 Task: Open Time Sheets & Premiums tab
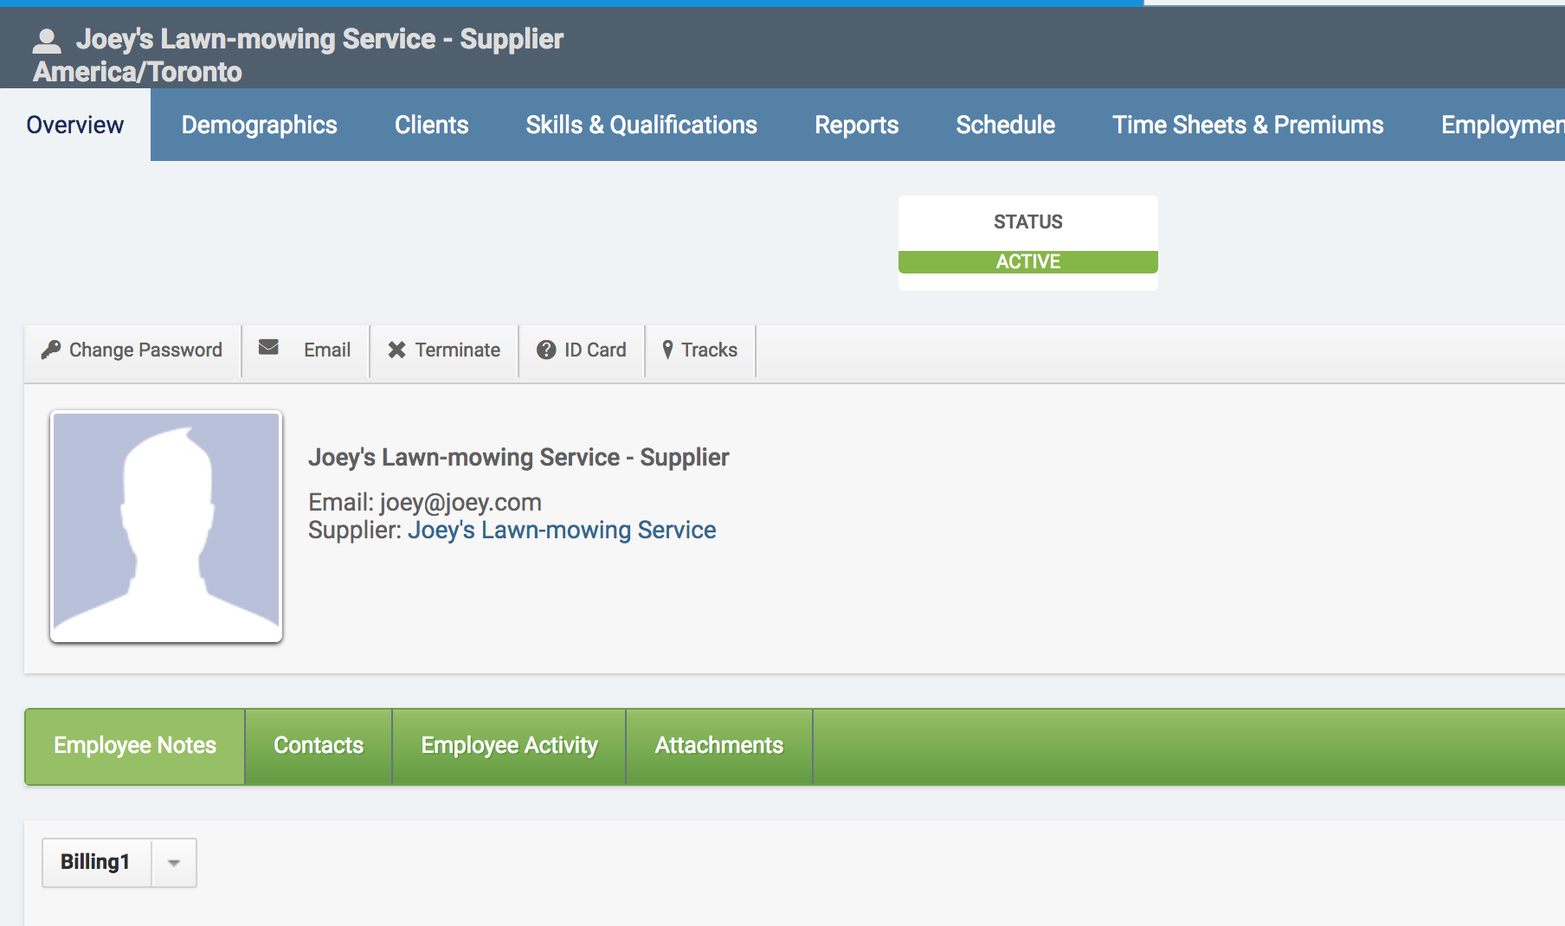1247,125
